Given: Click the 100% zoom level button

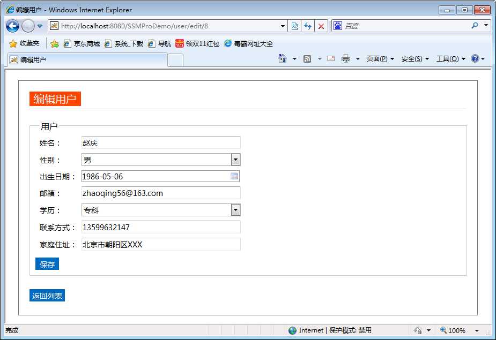Looking at the screenshot, I should pos(453,330).
